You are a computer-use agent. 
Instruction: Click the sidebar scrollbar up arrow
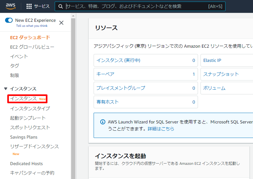[x=73, y=16]
